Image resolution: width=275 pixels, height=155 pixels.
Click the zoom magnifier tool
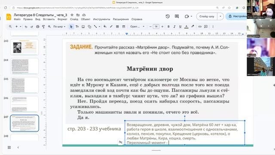point(49,27)
